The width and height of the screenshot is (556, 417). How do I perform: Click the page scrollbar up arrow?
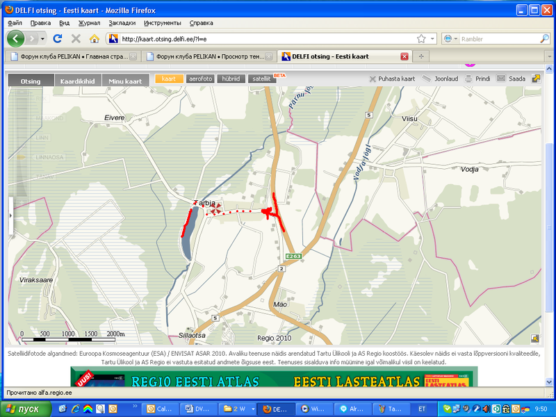549,69
